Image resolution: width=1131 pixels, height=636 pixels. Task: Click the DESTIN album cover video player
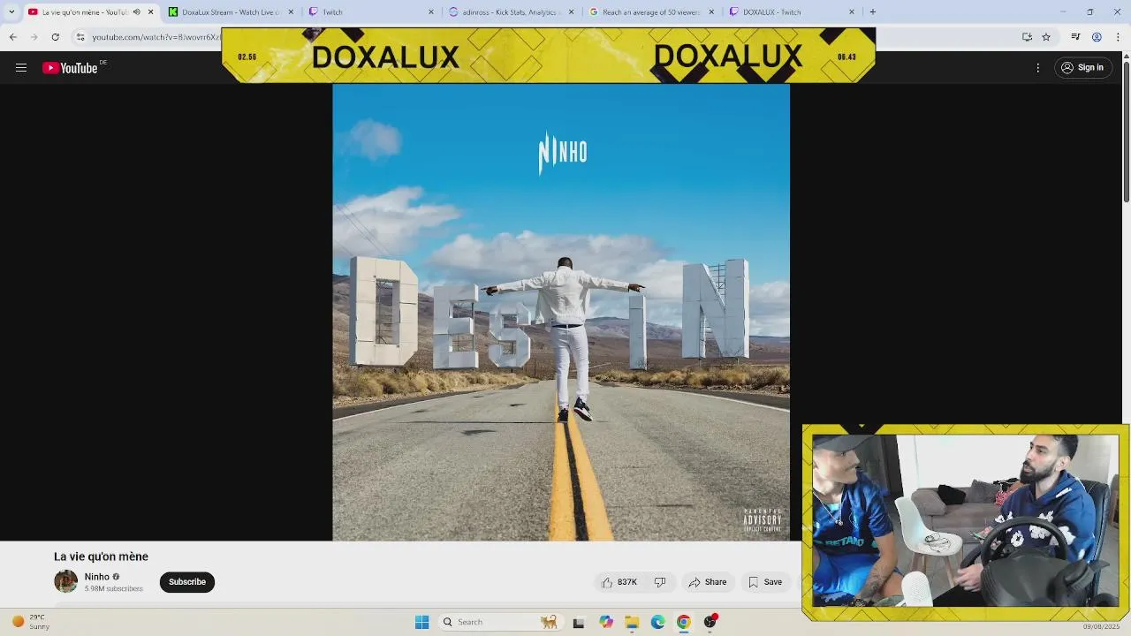pos(561,312)
